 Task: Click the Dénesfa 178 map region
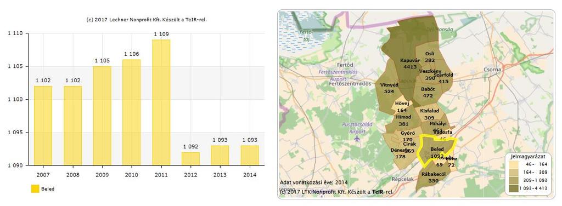point(400,153)
